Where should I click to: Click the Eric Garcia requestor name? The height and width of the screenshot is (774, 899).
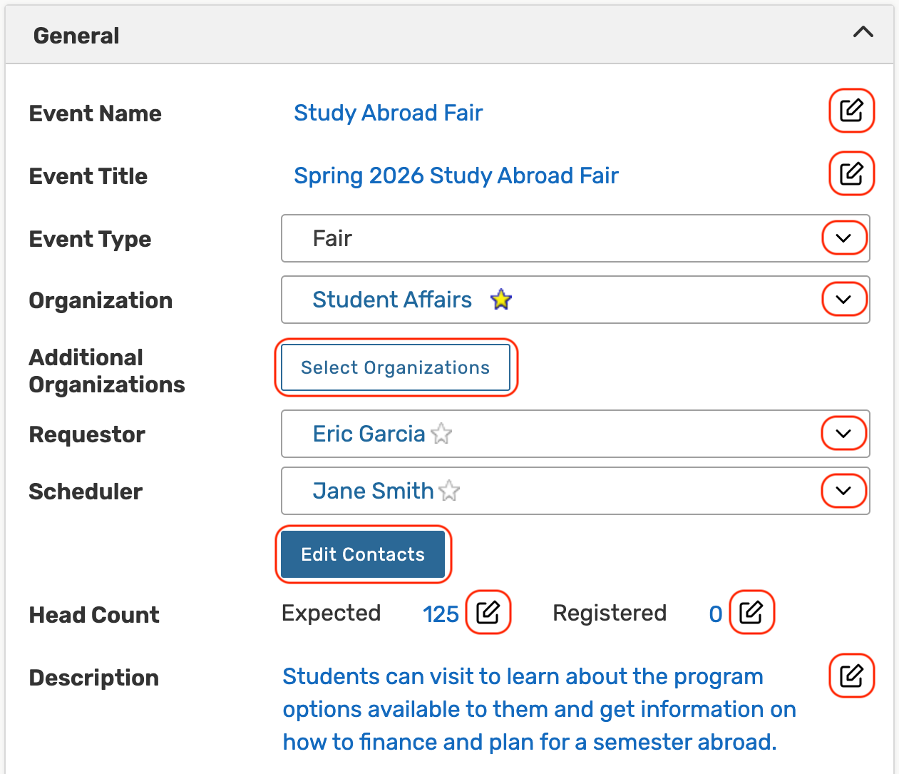369,434
